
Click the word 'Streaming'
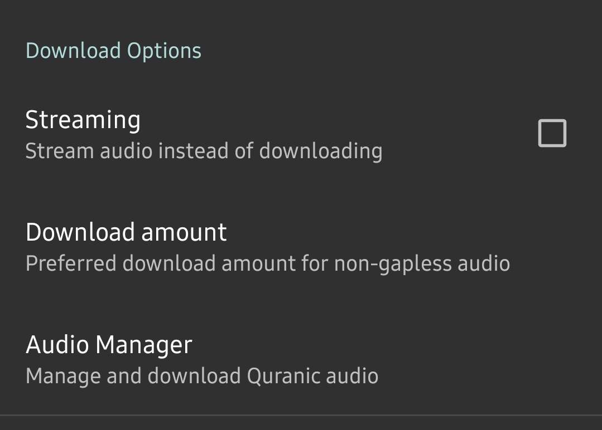click(x=83, y=120)
